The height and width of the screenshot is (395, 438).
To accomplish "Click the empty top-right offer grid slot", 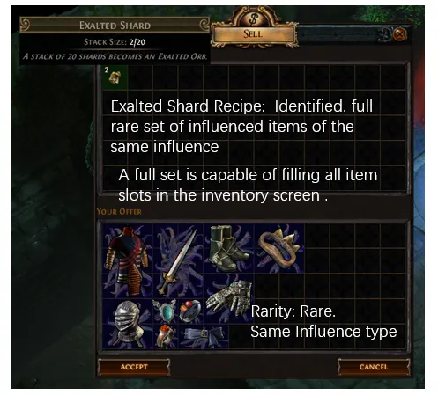I will pos(393,236).
